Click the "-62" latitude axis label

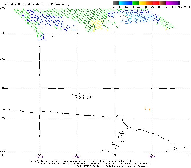[x=2, y=33]
